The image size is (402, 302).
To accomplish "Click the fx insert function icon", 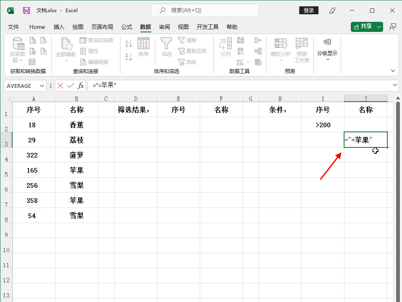I will pos(81,86).
